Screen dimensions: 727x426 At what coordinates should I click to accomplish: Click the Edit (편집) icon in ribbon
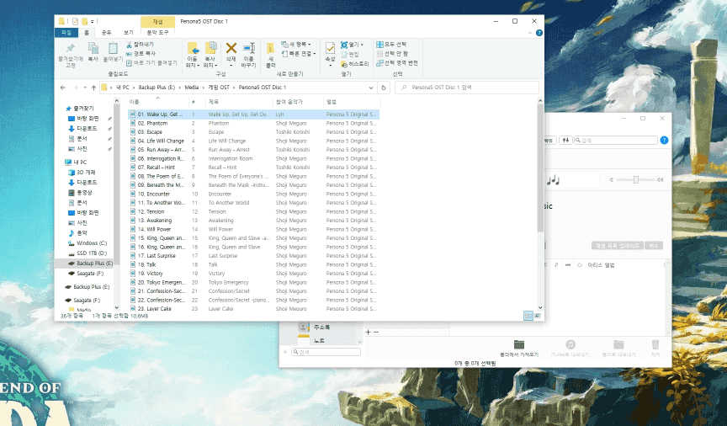tap(350, 54)
